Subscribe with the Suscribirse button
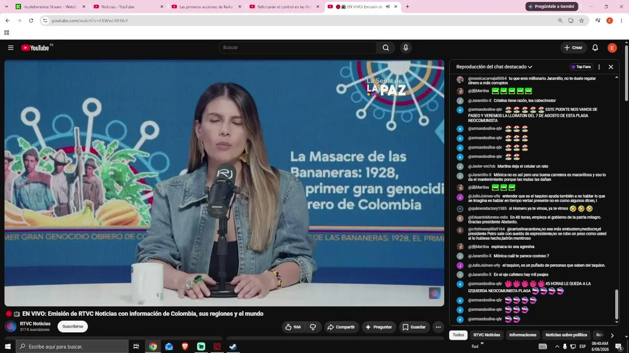The width and height of the screenshot is (629, 353). [x=73, y=327]
